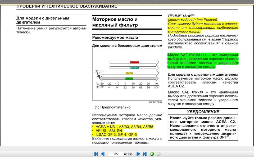Screen dimensions: 254x157
Task: Return to previous view with green back arrow
Action: (152, 154)
